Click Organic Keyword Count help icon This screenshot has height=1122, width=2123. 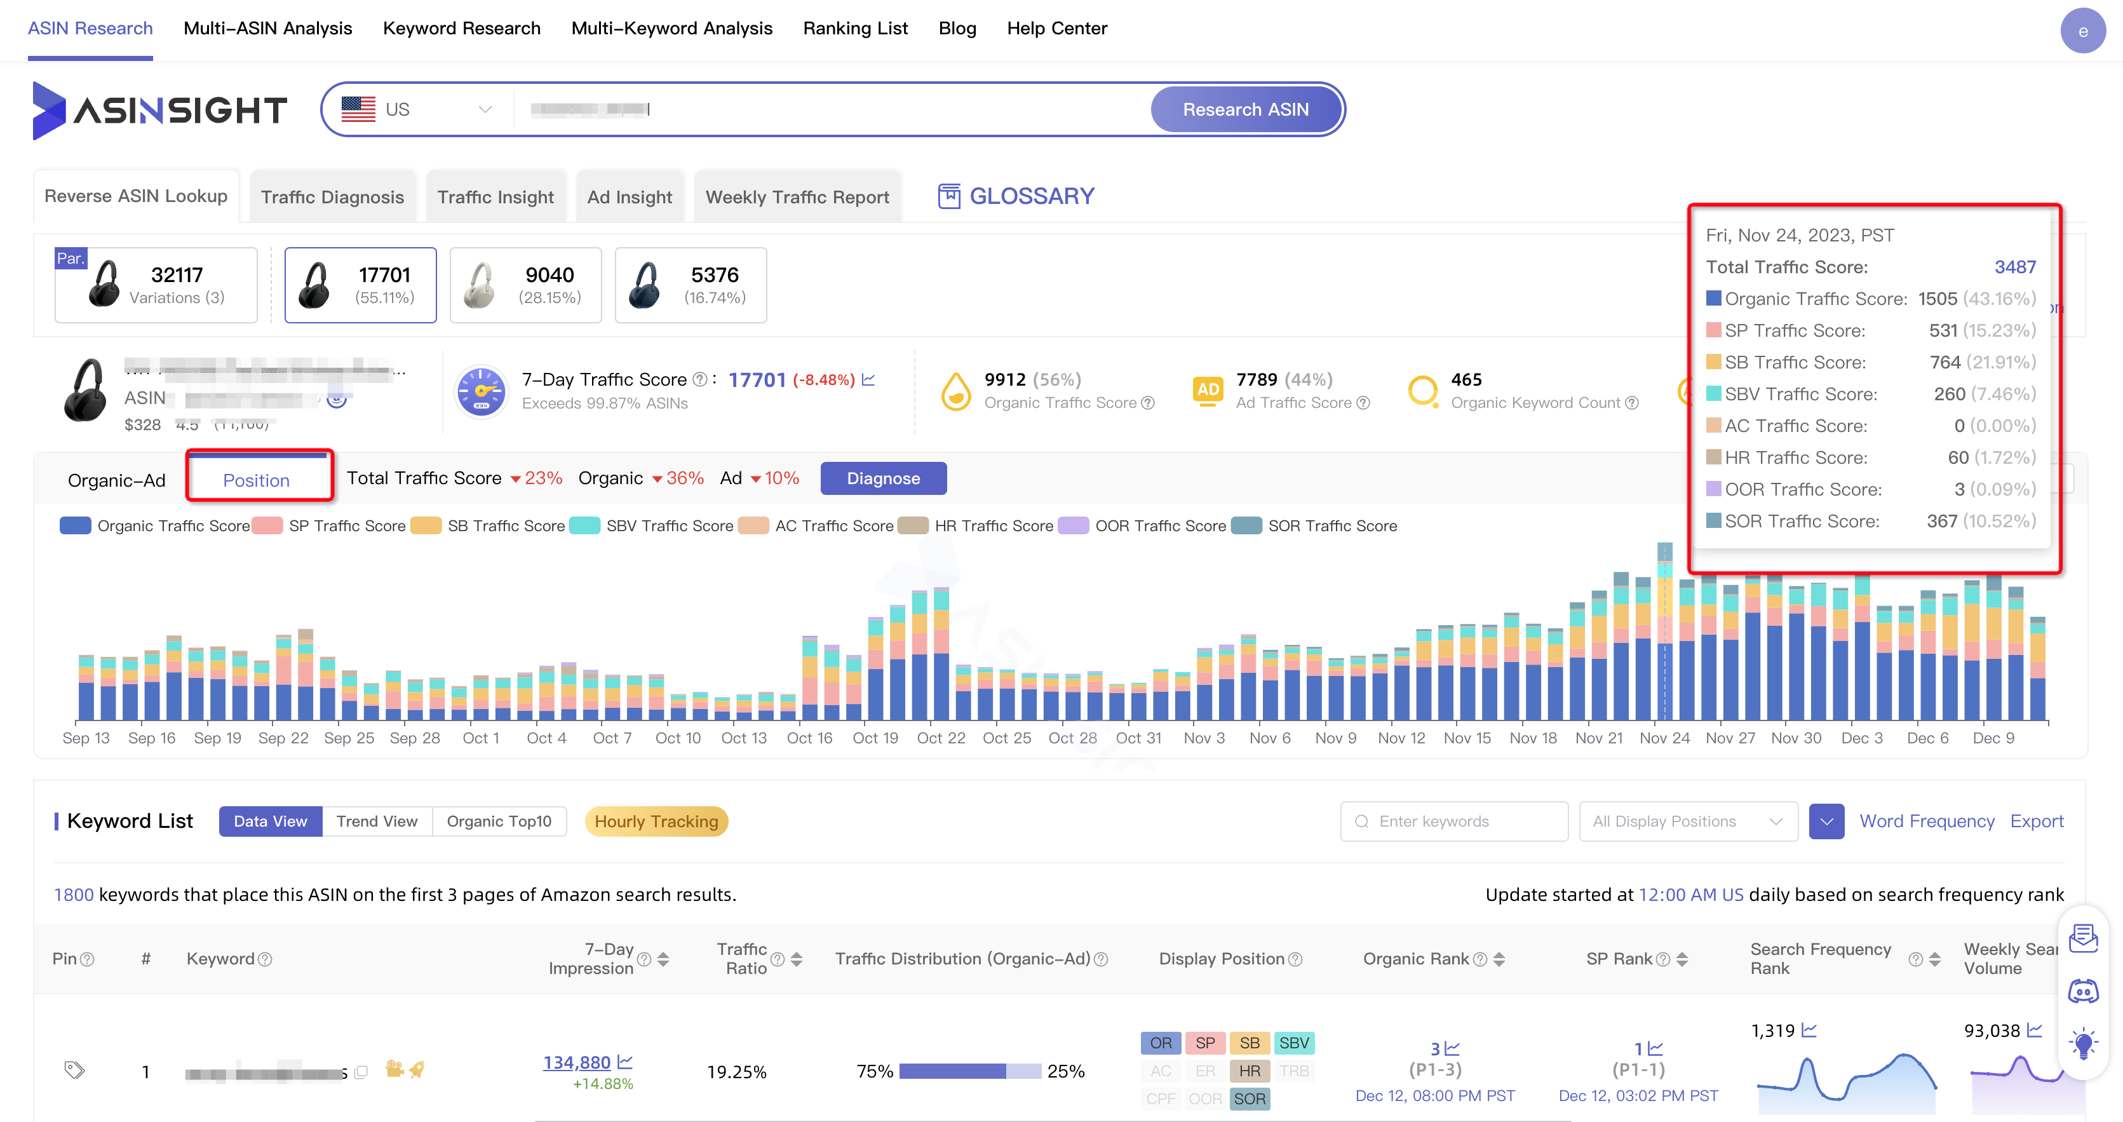(x=1631, y=402)
